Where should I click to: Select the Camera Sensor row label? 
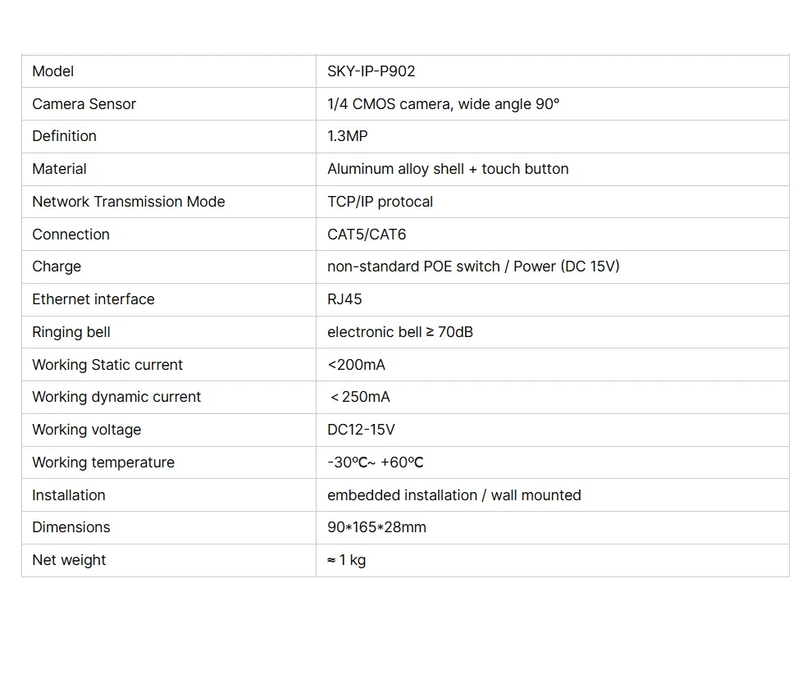point(84,104)
